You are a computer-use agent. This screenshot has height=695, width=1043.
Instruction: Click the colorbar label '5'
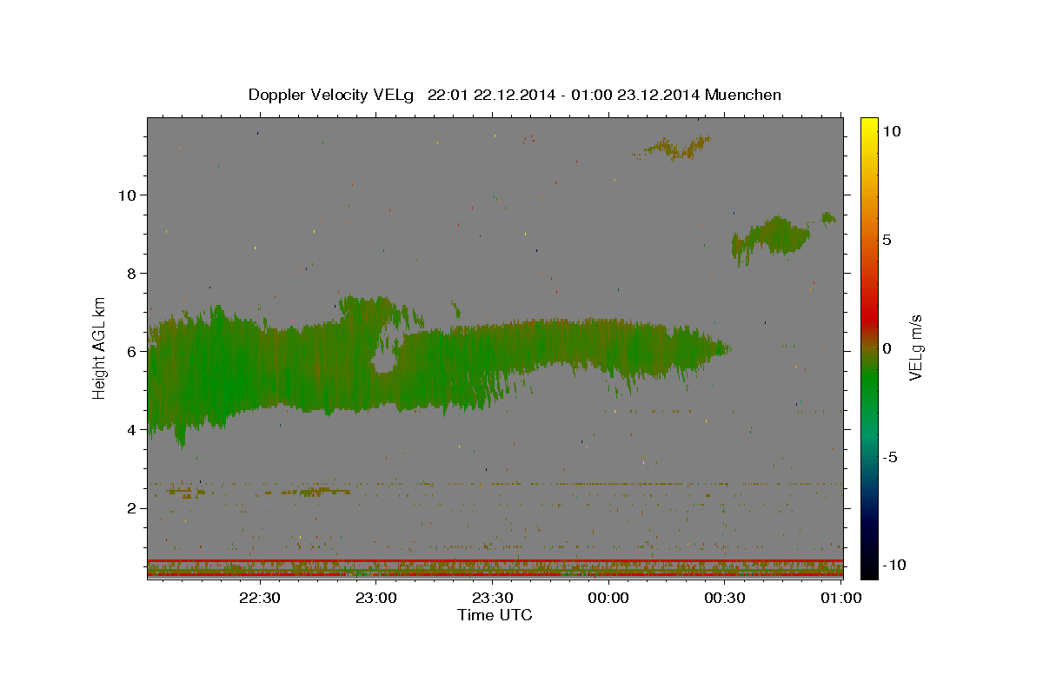click(x=887, y=239)
